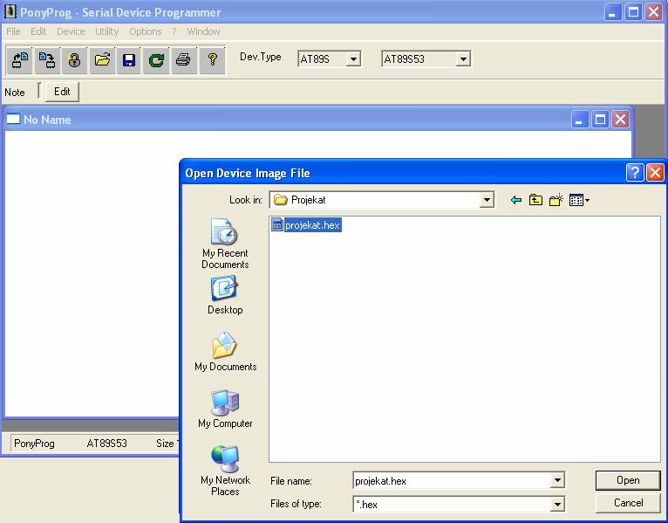Open the security lock bits icon
This screenshot has width=668, height=523.
coord(74,60)
